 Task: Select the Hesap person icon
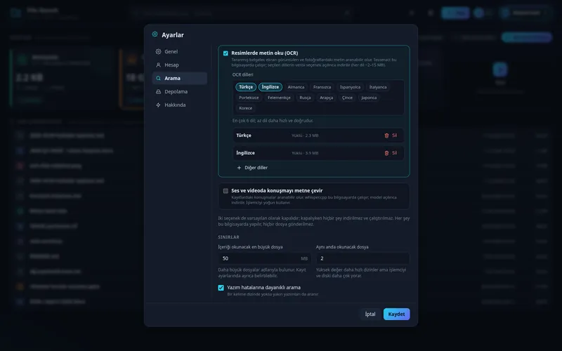[x=158, y=65]
